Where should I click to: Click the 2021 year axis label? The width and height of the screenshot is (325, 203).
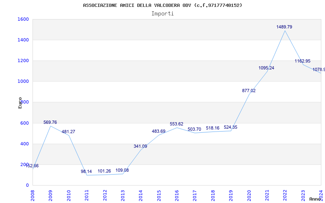(267, 196)
